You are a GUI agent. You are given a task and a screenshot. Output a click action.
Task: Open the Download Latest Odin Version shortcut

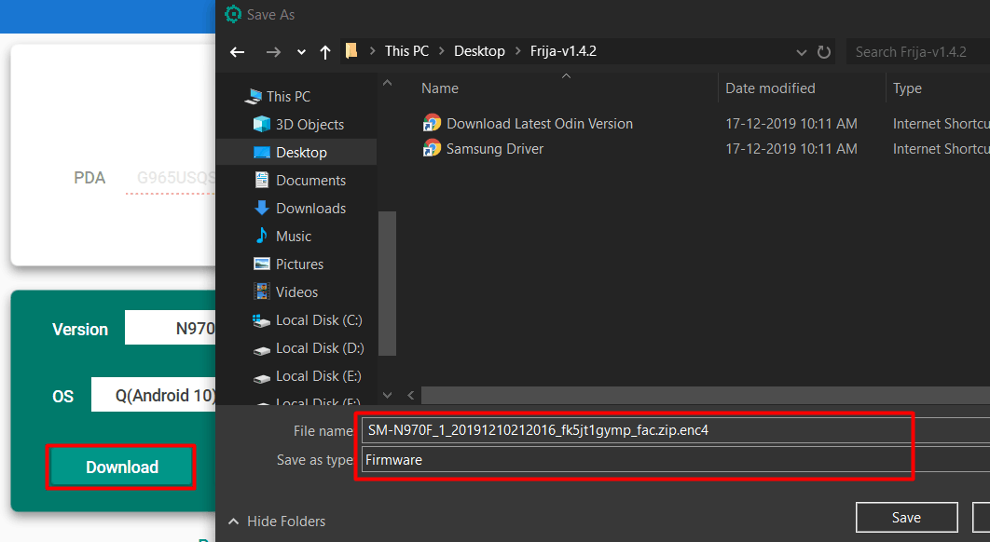point(538,123)
